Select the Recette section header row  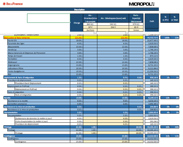tap(7, 98)
